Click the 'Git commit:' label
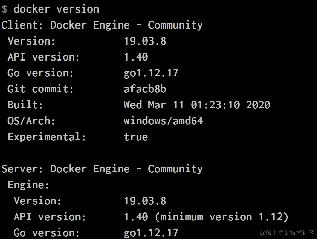 pyautogui.click(x=40, y=89)
